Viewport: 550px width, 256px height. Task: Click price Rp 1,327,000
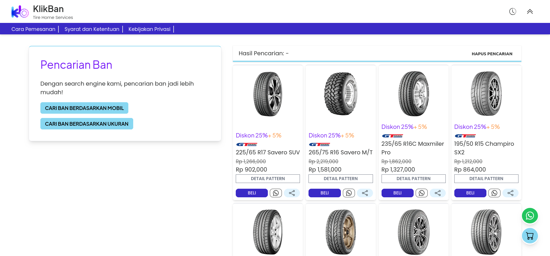(398, 170)
